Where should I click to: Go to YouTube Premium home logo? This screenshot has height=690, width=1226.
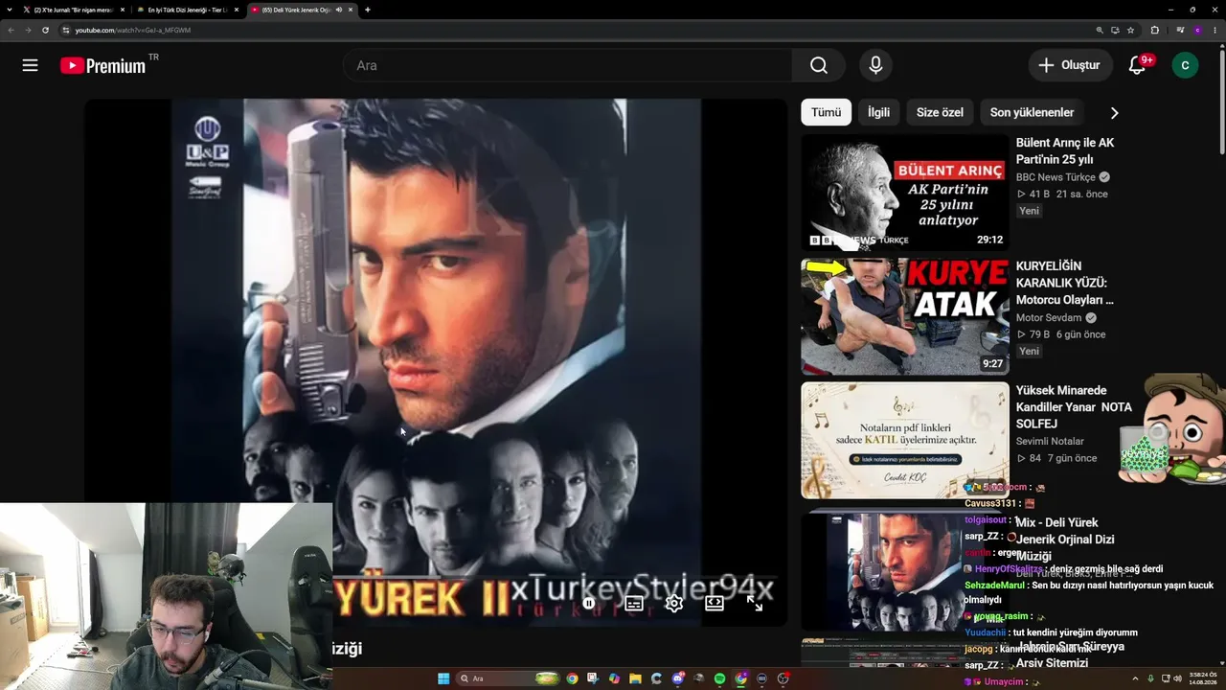tap(102, 65)
